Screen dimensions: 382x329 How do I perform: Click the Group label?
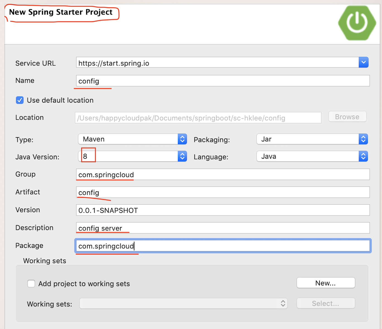pyautogui.click(x=26, y=174)
